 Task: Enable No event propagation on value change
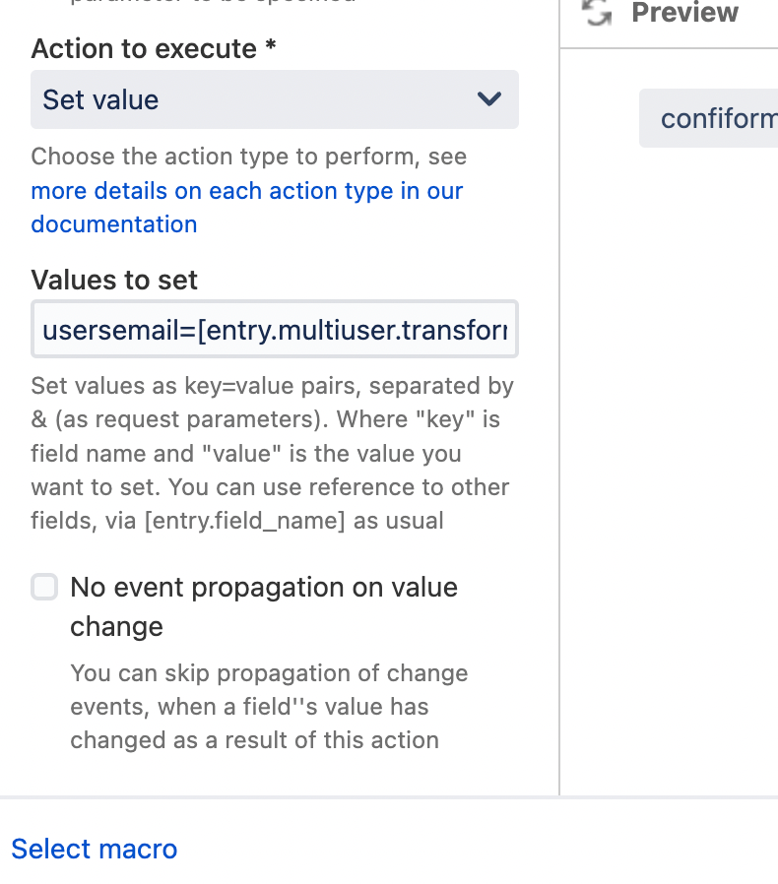[43, 587]
